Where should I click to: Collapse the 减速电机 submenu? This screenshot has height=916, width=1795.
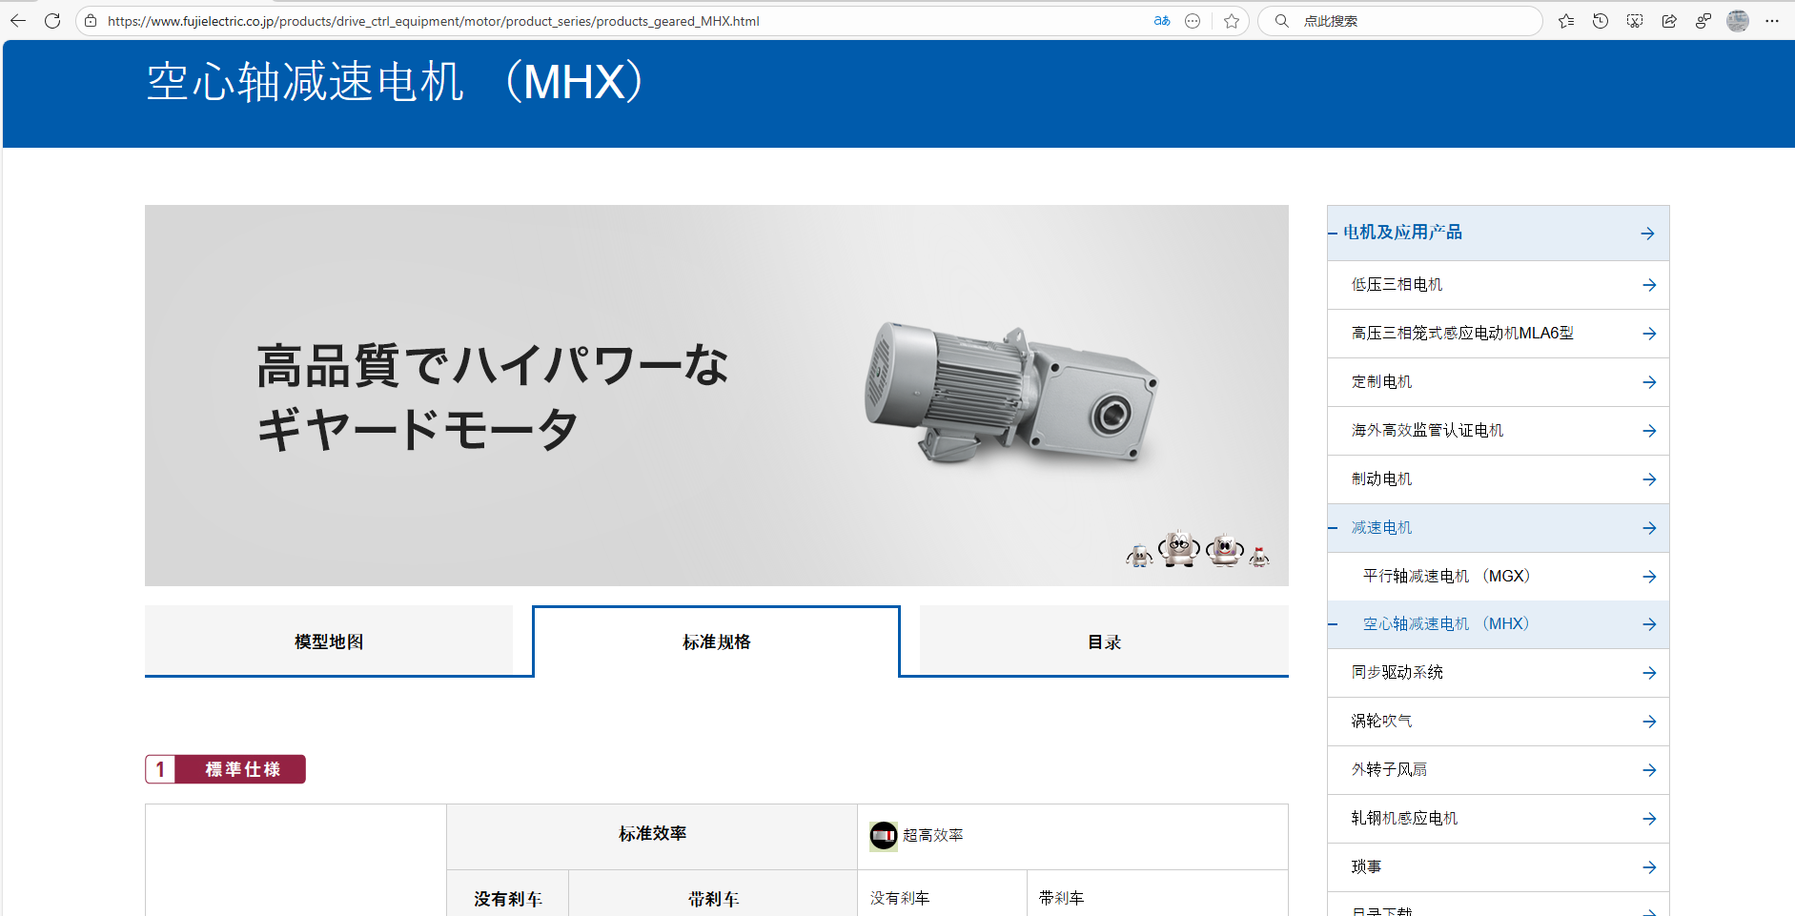coord(1333,527)
